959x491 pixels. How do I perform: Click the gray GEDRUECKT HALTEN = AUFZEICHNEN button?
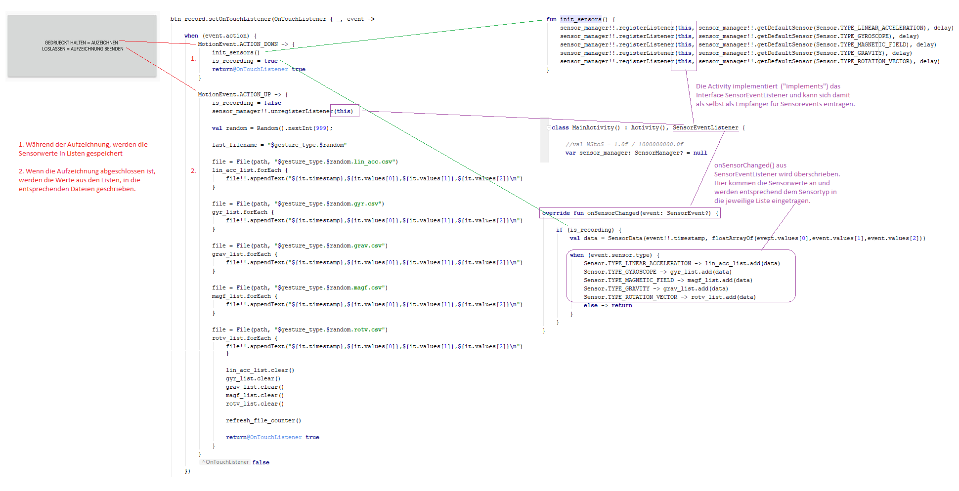[82, 46]
